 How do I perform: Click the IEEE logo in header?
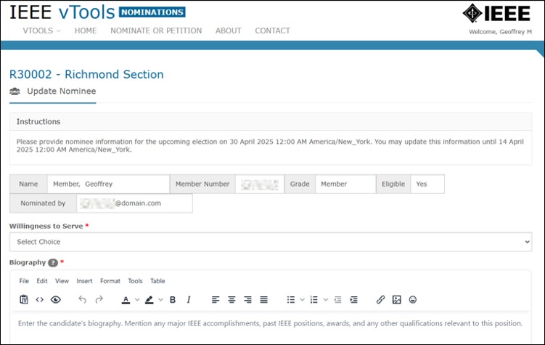point(496,13)
